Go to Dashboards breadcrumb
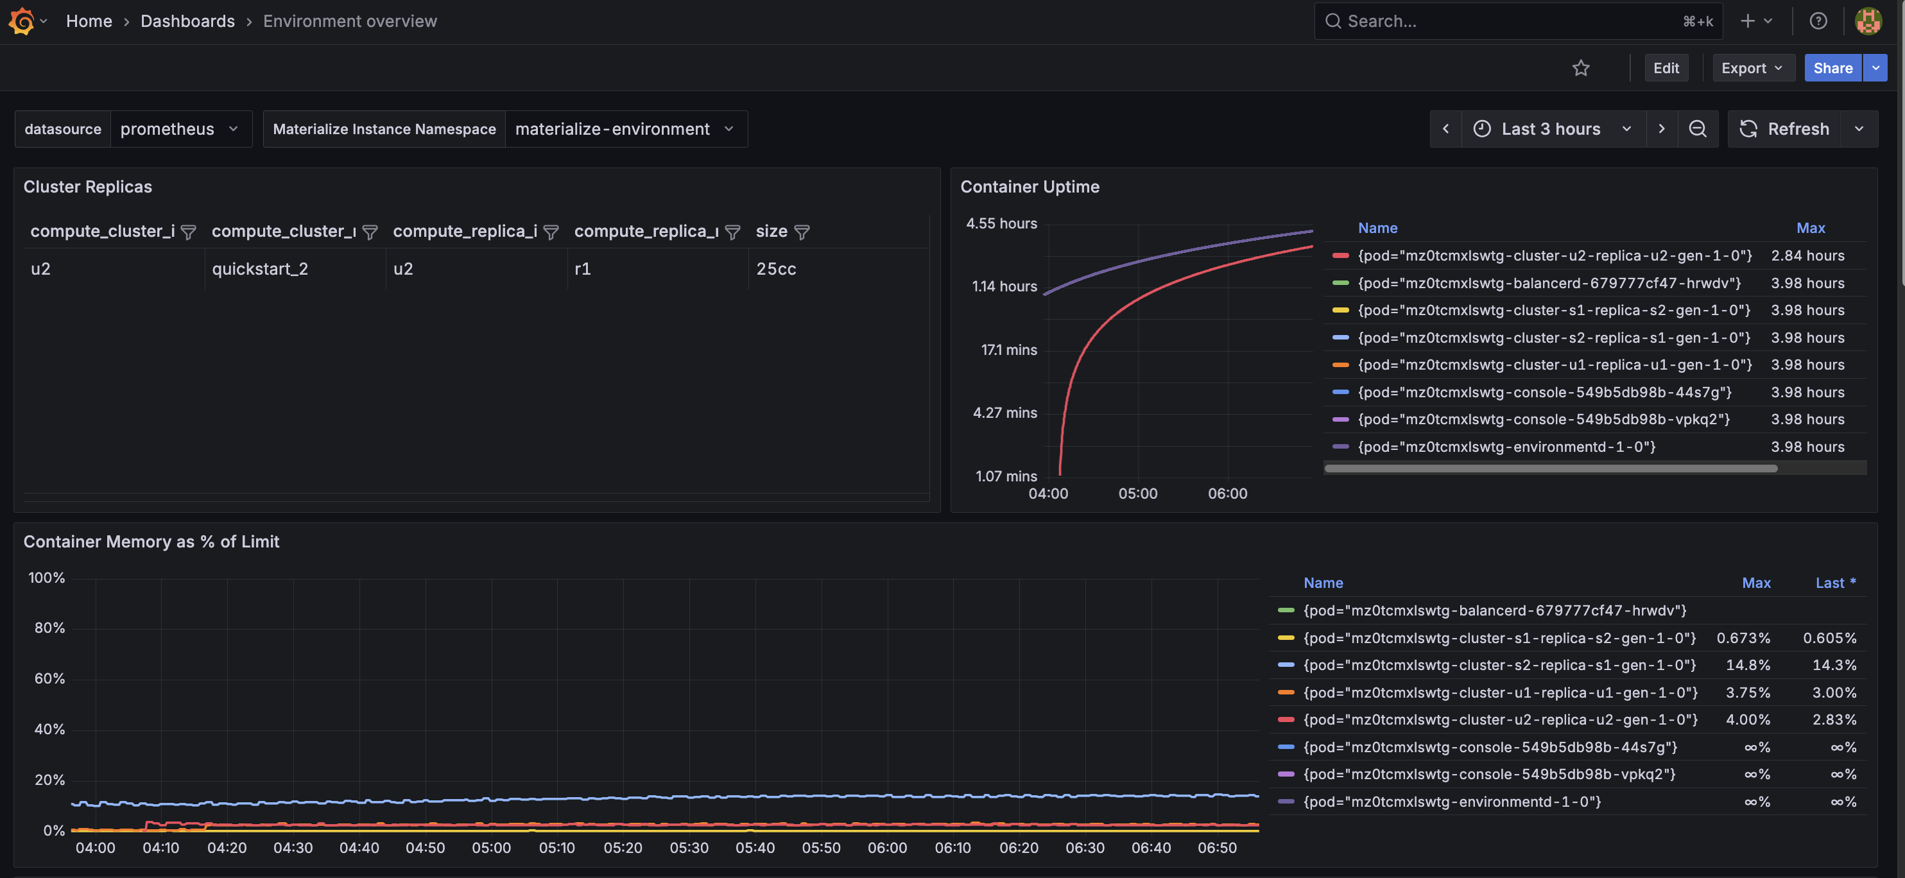This screenshot has height=878, width=1905. (187, 21)
